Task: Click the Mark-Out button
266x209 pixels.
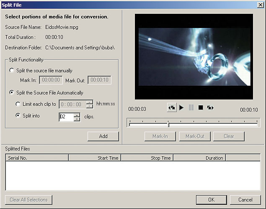Action: tap(195, 136)
